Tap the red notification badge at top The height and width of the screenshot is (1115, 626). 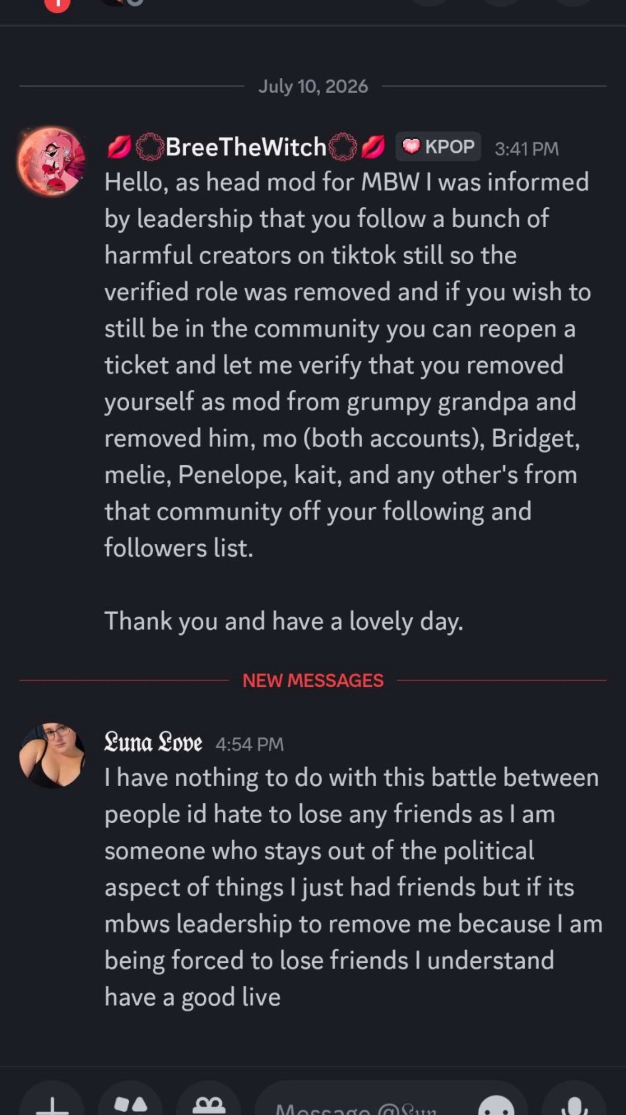coord(57,5)
